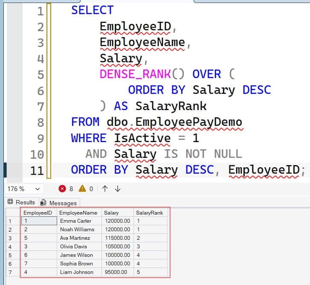Viewport: 310px width, 285px height.
Task: Select the EmployeeID column header
Action: coord(39,212)
